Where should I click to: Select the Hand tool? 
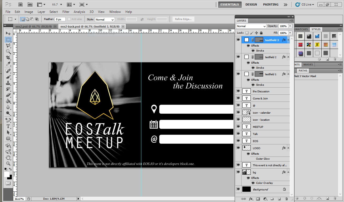click(8, 157)
